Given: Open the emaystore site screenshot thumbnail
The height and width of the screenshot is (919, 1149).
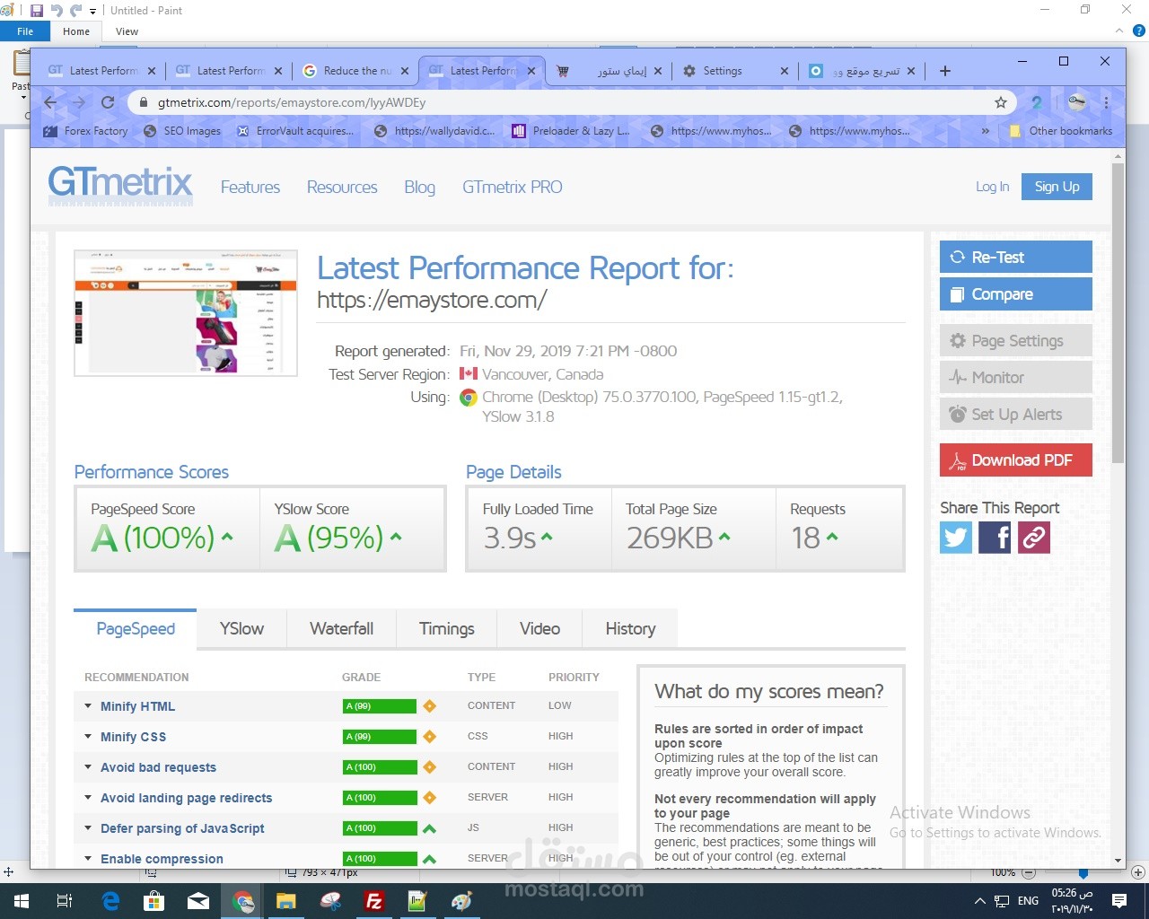Looking at the screenshot, I should (186, 313).
